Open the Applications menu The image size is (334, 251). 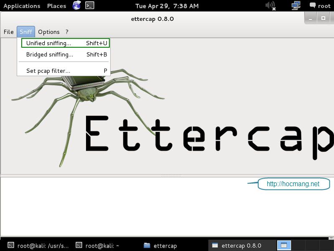22,6
